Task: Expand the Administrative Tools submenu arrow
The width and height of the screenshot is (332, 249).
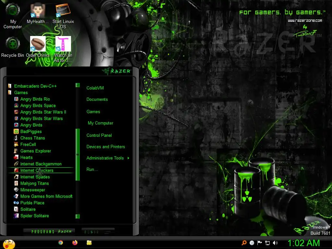Action: [x=128, y=158]
